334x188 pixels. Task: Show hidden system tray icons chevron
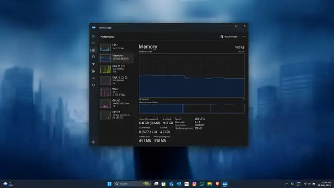click(287, 184)
